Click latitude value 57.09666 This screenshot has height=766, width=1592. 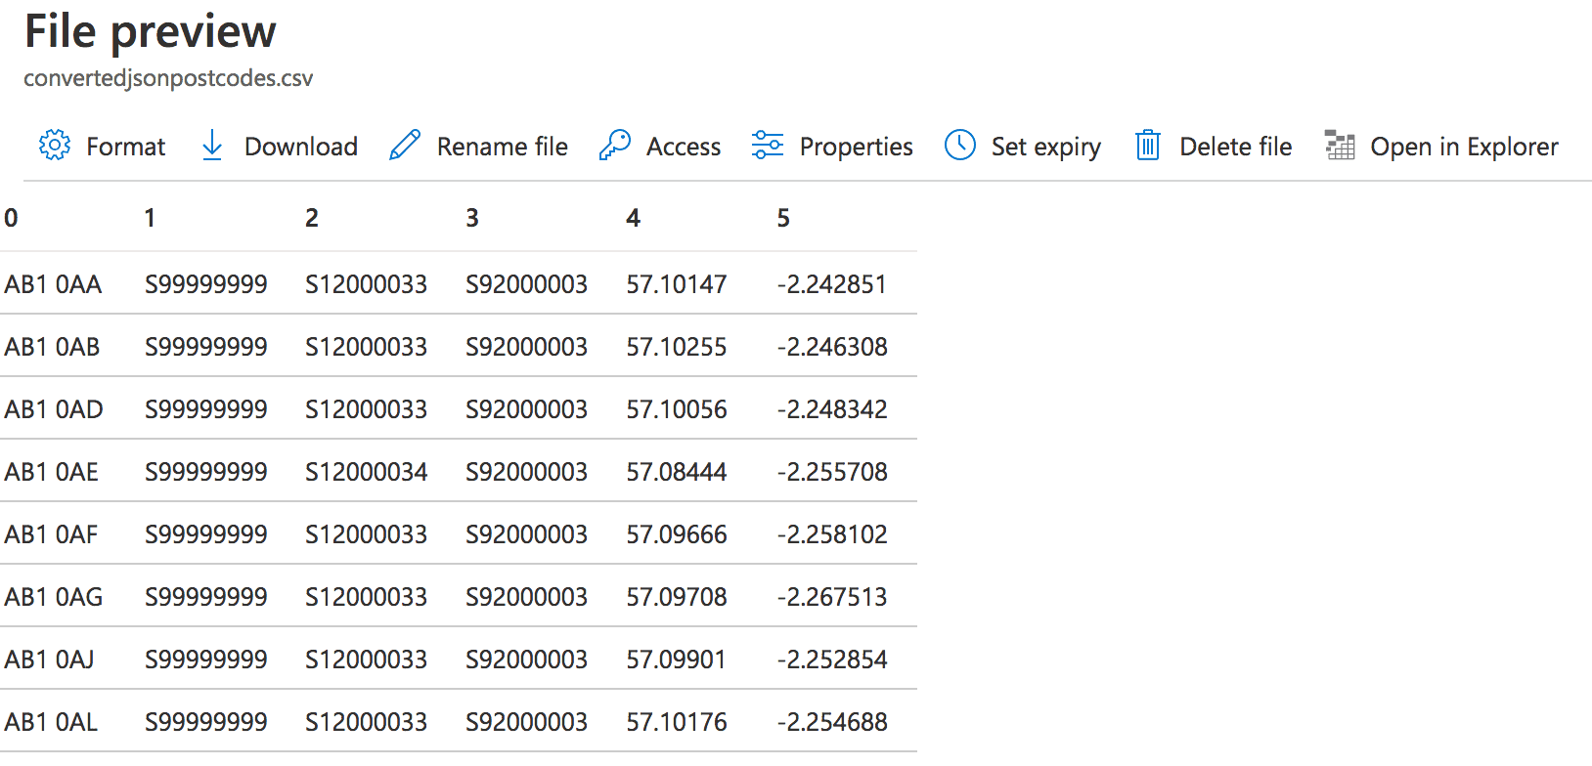(677, 534)
